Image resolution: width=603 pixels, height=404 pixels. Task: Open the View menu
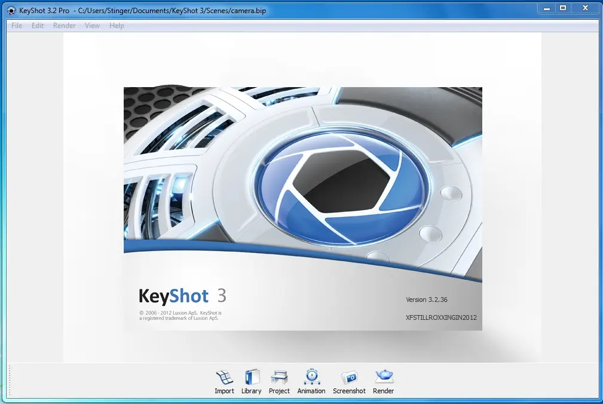pos(92,26)
